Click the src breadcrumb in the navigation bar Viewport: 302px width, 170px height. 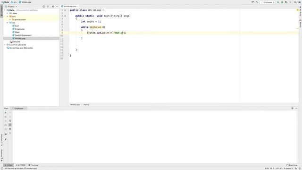(14, 2)
